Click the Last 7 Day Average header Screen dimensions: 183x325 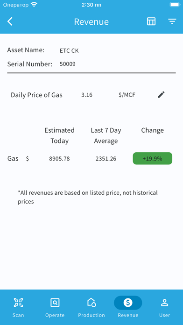coord(106,135)
